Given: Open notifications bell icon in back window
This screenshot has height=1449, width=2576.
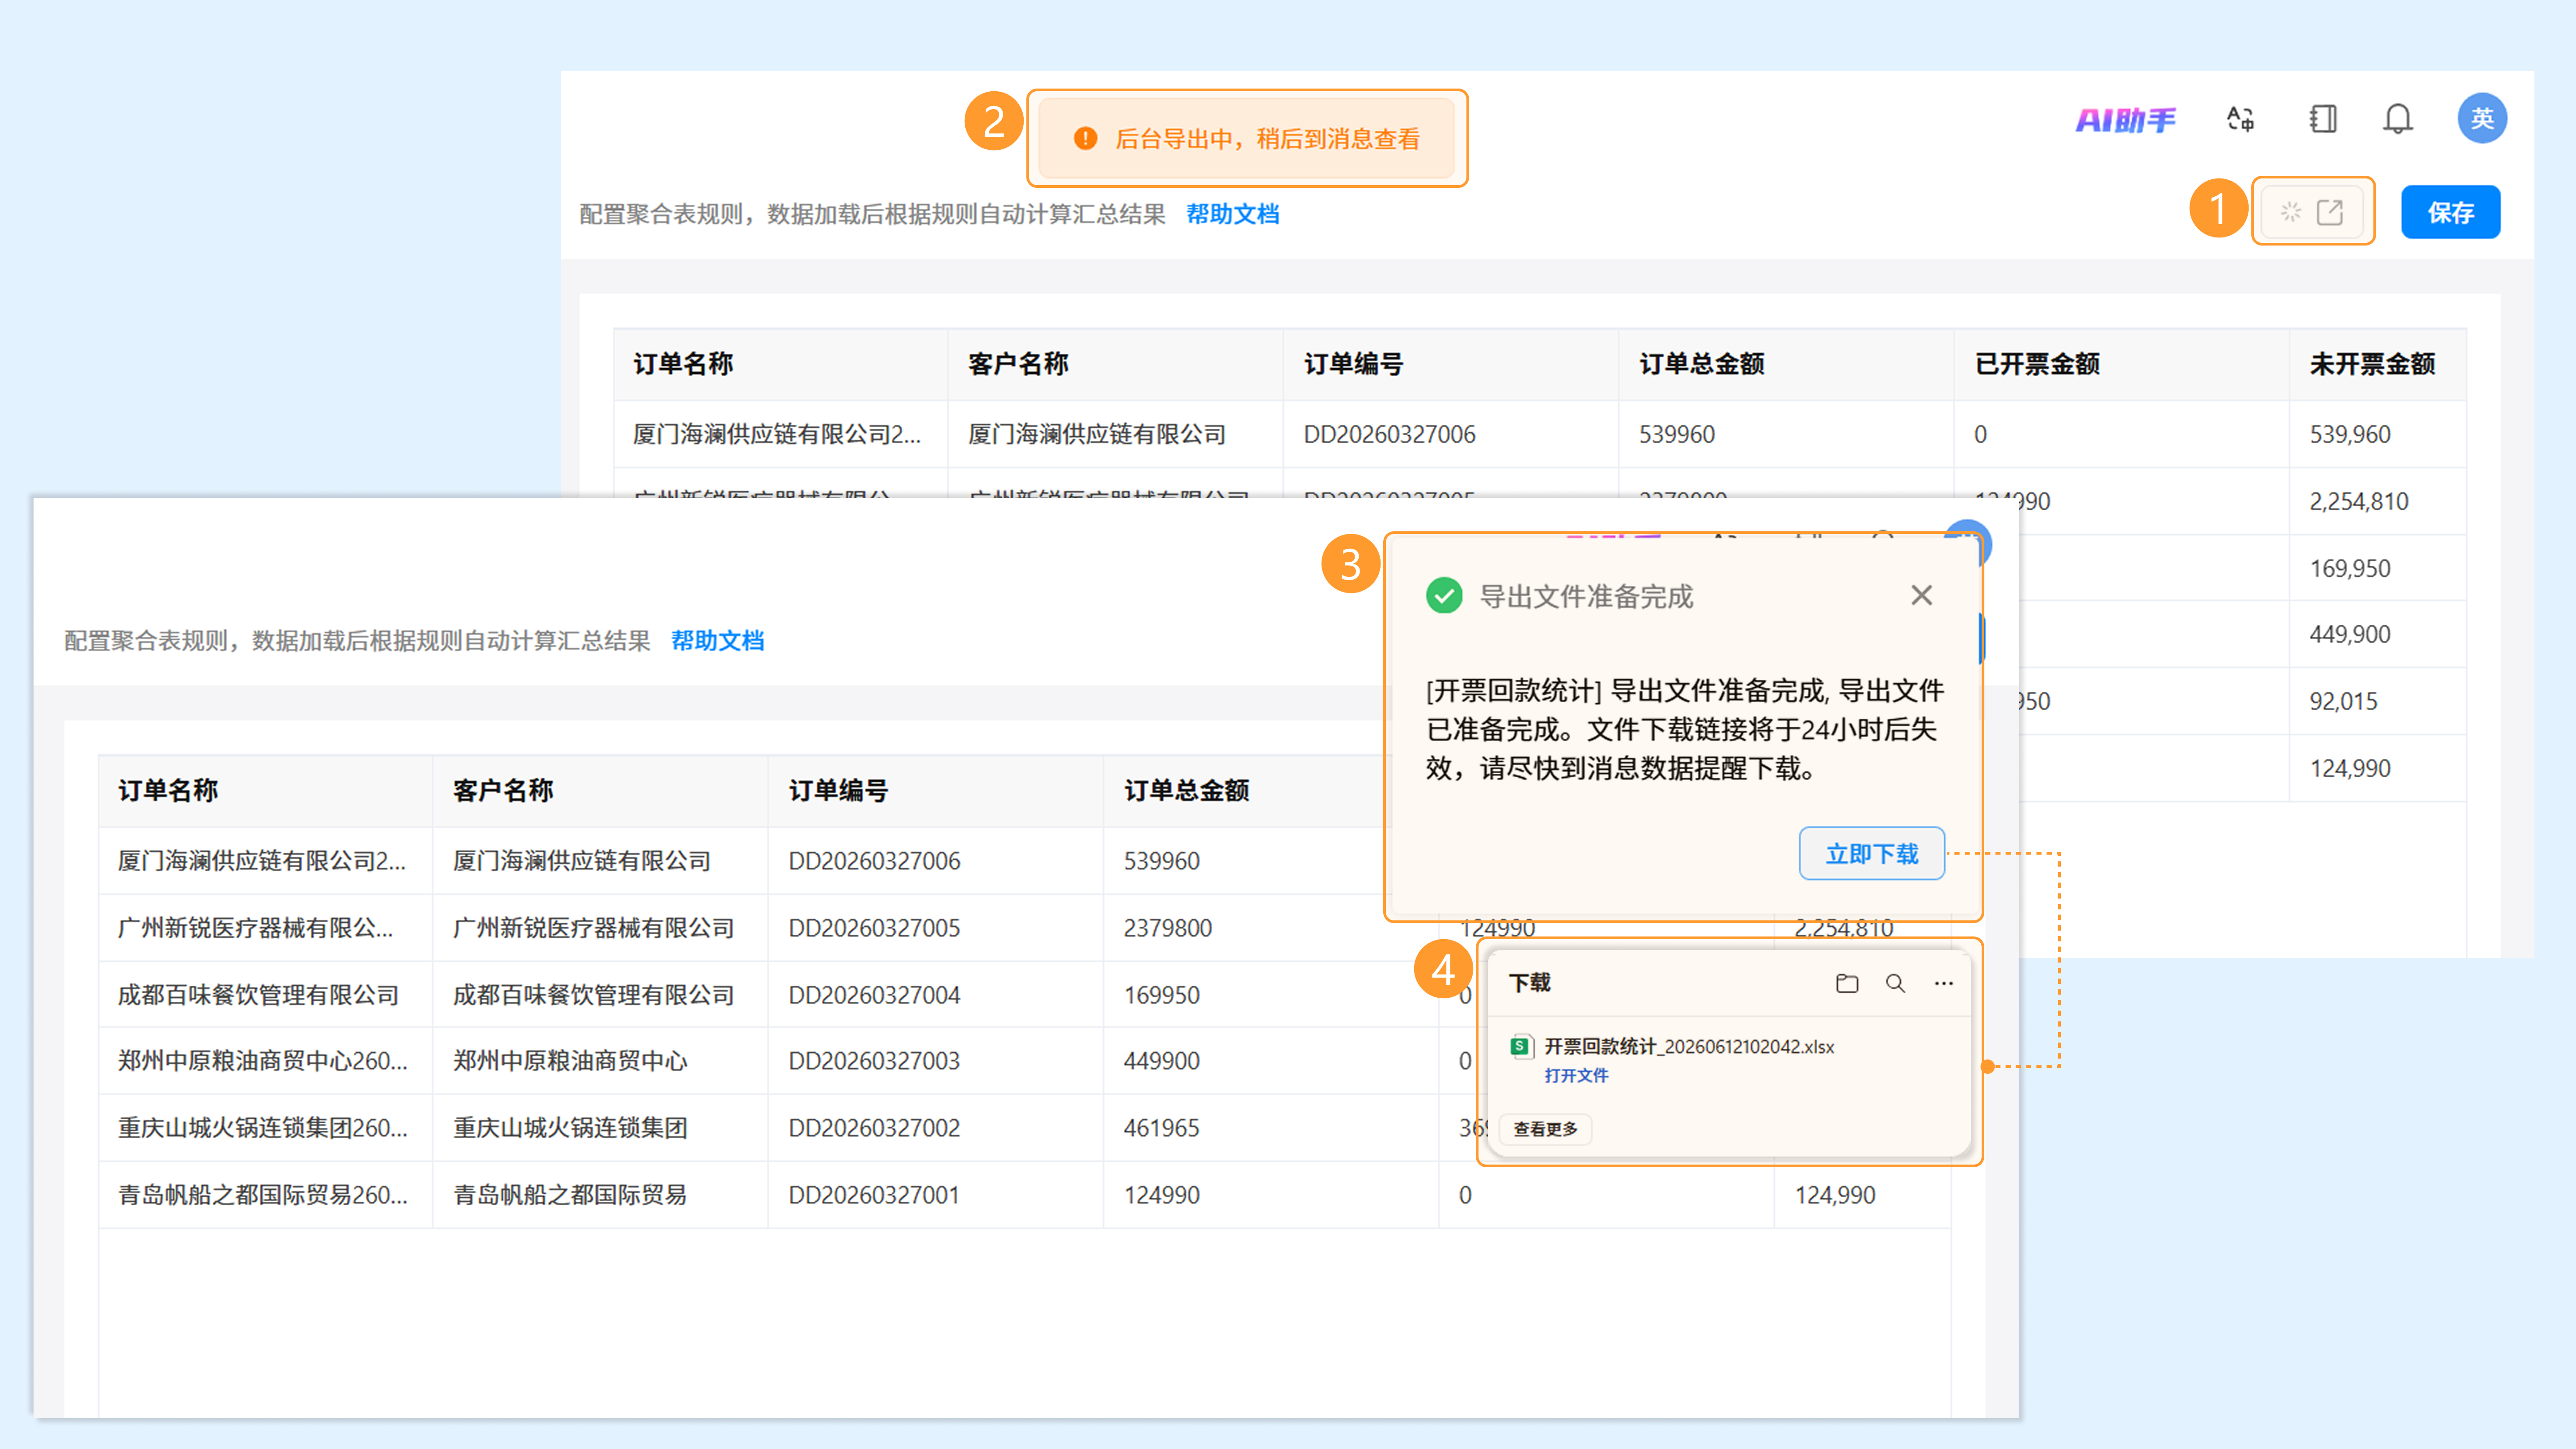Looking at the screenshot, I should (2397, 119).
